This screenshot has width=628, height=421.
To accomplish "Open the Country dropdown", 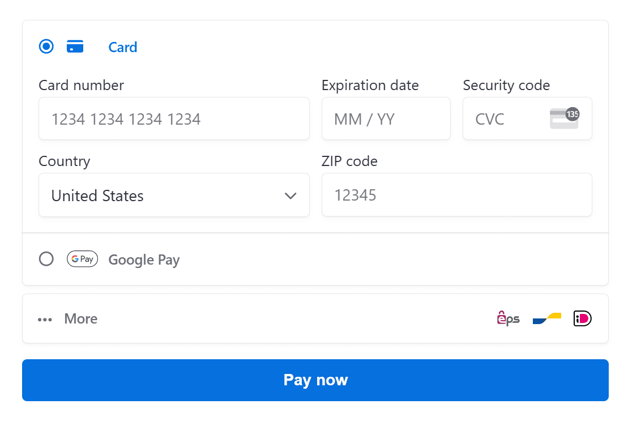I will tap(174, 195).
